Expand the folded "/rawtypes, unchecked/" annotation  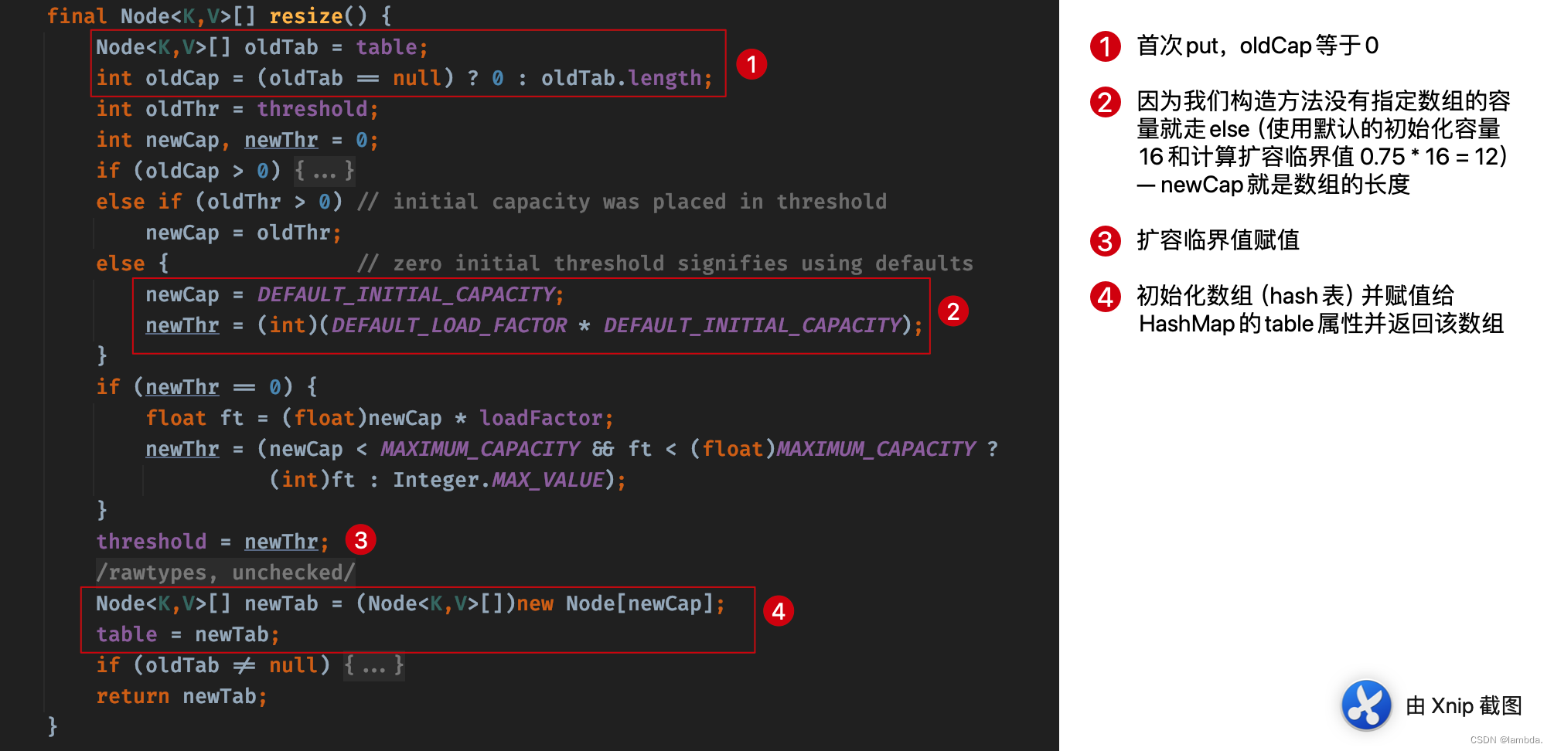point(226,573)
